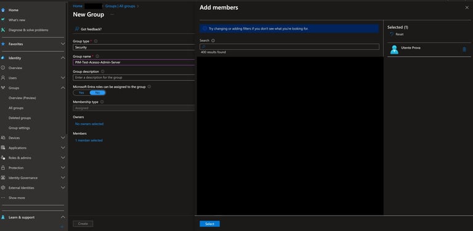Click the Utente Prova selected member
Viewport: 473px width, 231px height.
(x=429, y=49)
